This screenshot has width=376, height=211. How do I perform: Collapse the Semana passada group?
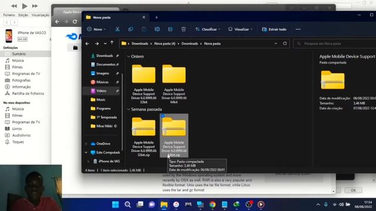click(x=129, y=110)
